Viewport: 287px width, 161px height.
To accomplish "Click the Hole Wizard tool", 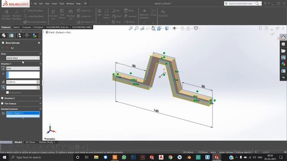I will (62, 14).
